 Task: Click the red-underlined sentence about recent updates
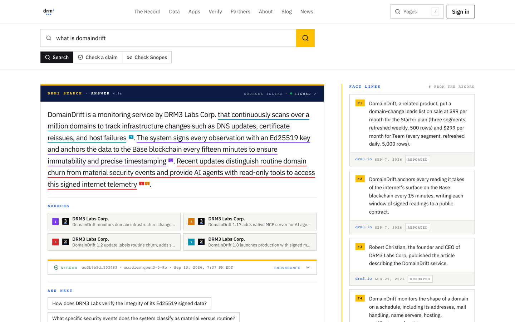(181, 172)
